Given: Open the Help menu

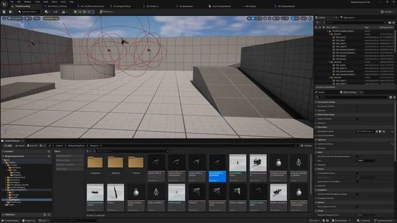Looking at the screenshot, I should tap(71, 2).
